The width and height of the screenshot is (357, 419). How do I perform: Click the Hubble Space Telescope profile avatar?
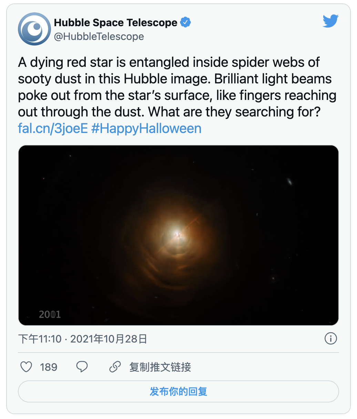pos(34,29)
